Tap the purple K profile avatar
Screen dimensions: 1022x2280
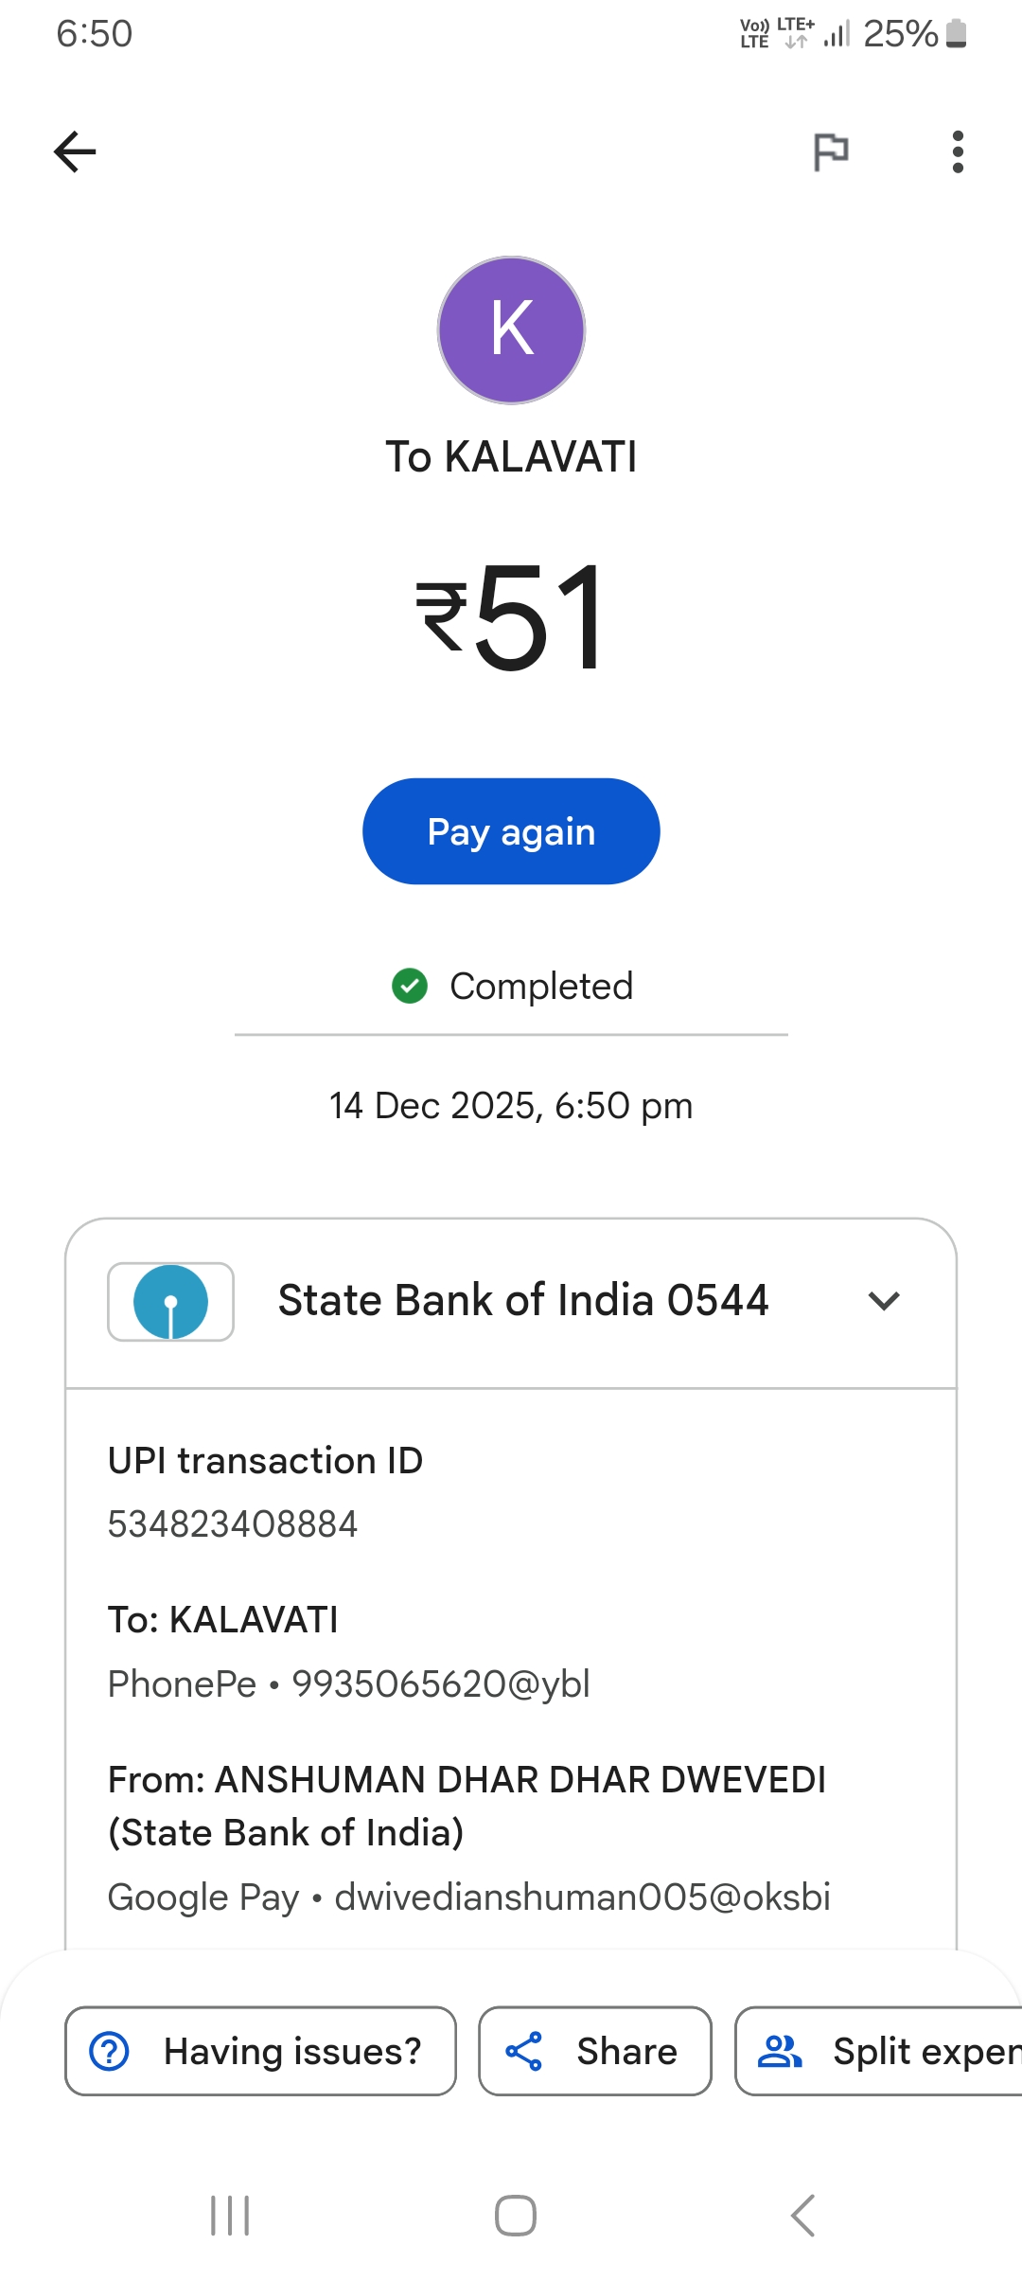pos(511,330)
